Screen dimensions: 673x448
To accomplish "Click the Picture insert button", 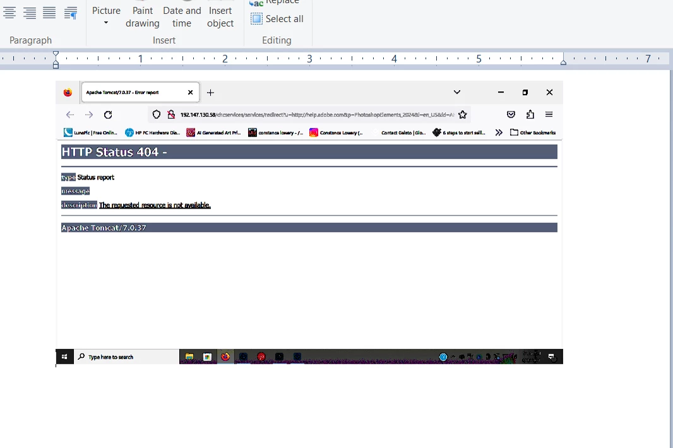I will tap(106, 11).
